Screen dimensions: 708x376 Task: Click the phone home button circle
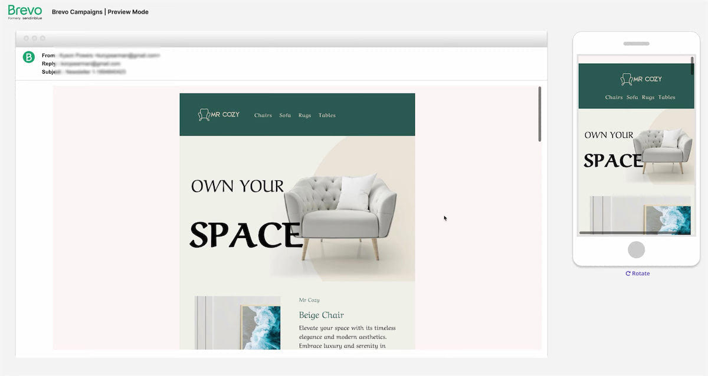(636, 250)
